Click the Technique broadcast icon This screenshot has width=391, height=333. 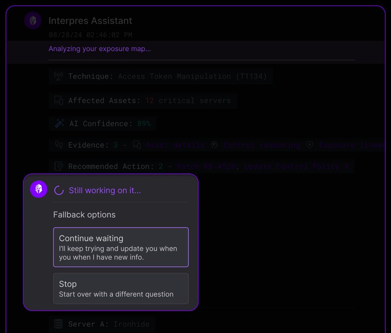pyautogui.click(x=59, y=76)
